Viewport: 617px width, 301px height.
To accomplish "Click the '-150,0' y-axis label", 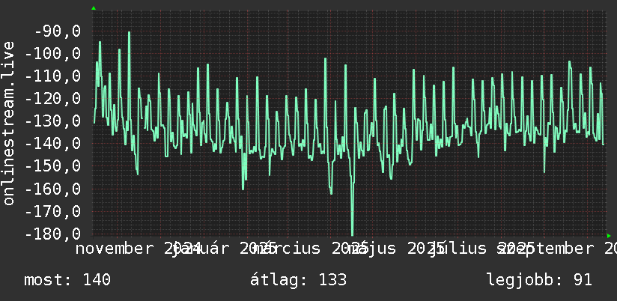I will pyautogui.click(x=53, y=166).
